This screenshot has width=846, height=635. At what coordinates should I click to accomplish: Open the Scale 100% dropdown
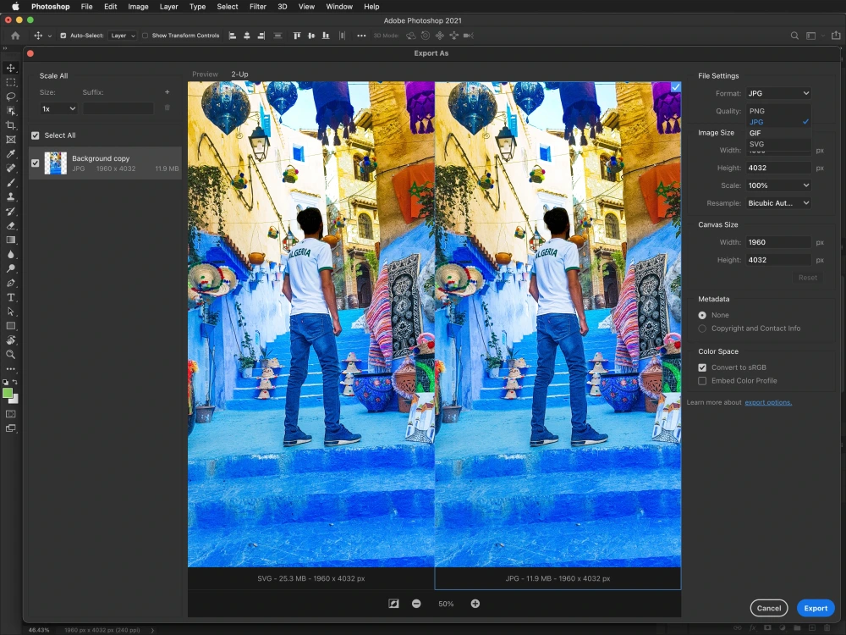pos(778,185)
